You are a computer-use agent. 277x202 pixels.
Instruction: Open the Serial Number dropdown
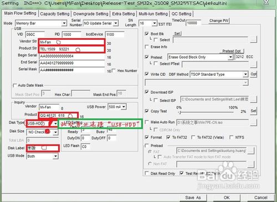(116, 23)
